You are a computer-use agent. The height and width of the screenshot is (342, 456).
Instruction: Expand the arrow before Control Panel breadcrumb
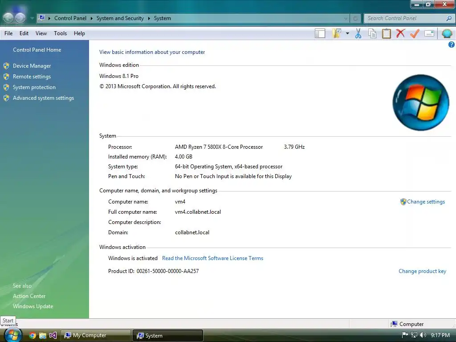(49, 18)
